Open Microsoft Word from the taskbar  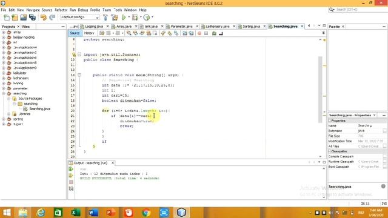[93, 213]
